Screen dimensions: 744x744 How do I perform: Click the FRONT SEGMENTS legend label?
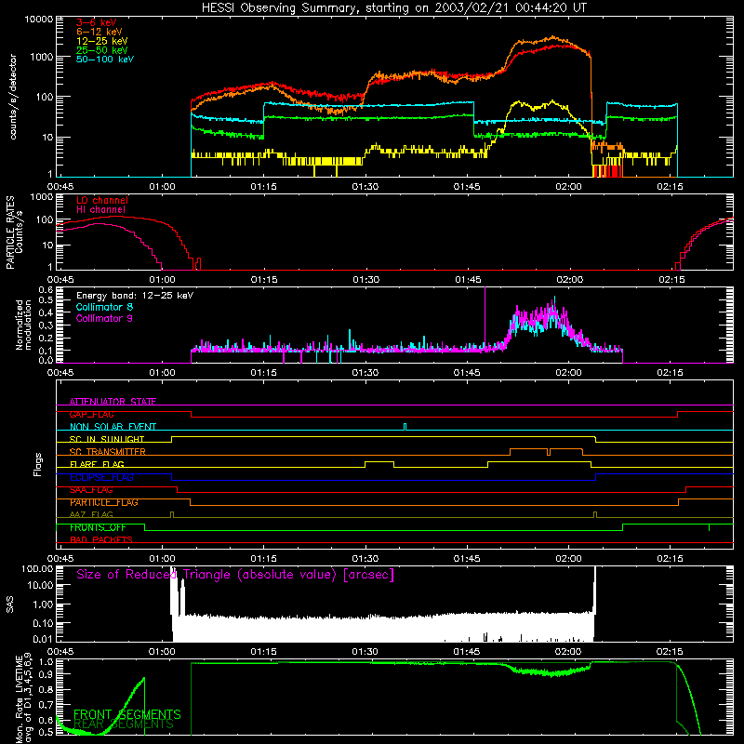[127, 714]
